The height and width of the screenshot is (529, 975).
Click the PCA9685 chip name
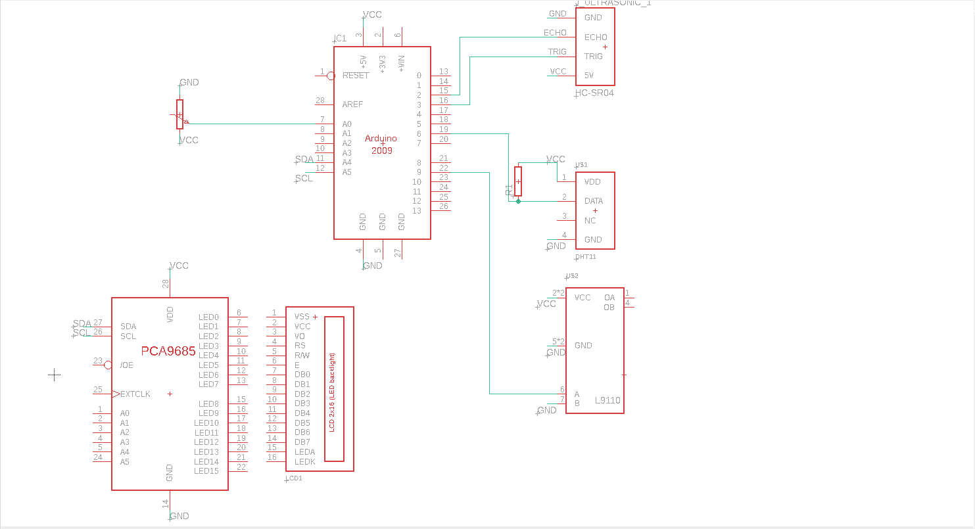point(168,352)
